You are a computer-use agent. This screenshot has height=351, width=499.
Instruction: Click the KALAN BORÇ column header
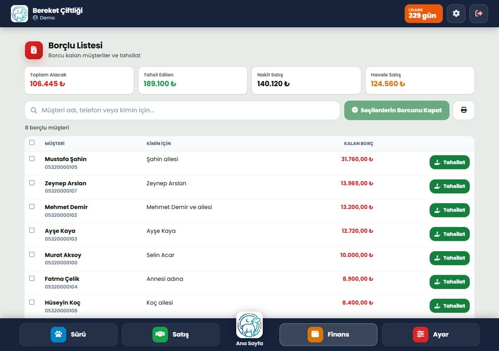tap(358, 143)
